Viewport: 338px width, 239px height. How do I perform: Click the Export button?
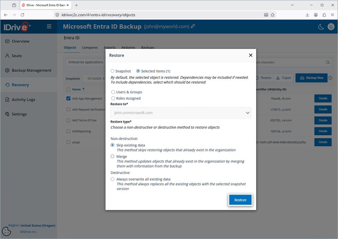pyautogui.click(x=284, y=78)
